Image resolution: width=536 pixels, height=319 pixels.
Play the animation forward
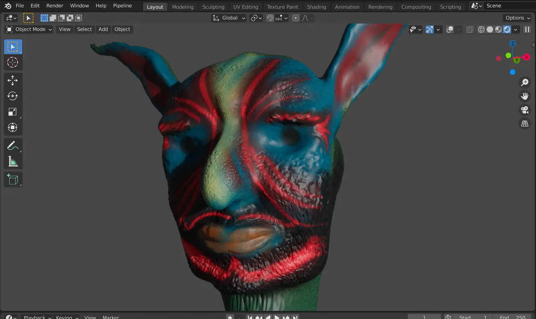click(277, 317)
